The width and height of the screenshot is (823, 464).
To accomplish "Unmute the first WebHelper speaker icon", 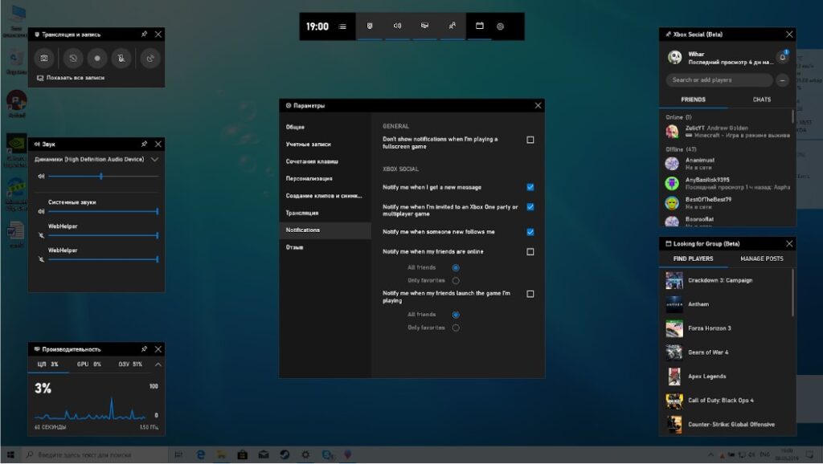I will pyautogui.click(x=41, y=235).
